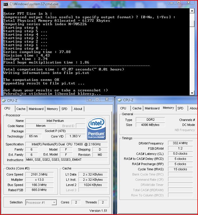Click the memory Type value 'DDR2'
198x215 pixels.
coord(150,120)
